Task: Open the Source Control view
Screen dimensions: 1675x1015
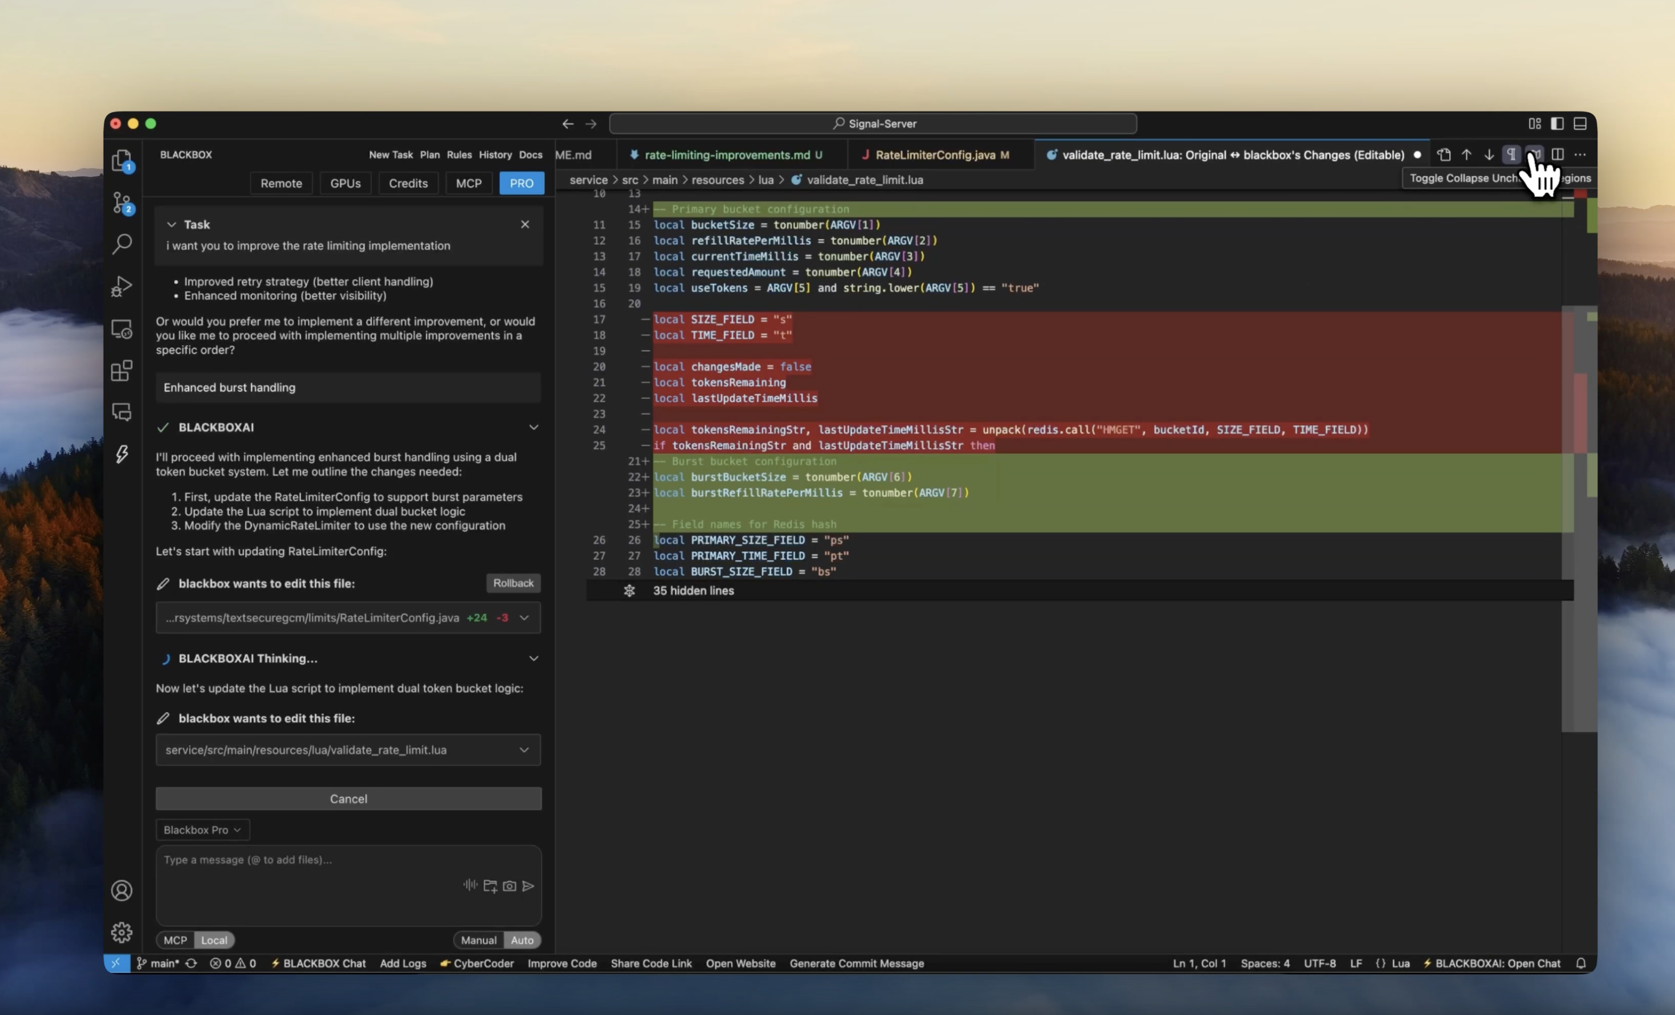Action: [122, 203]
